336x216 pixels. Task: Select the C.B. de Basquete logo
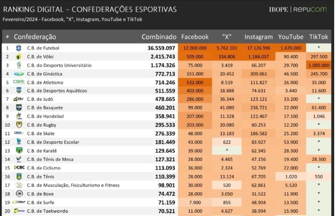pyautogui.click(x=19, y=108)
